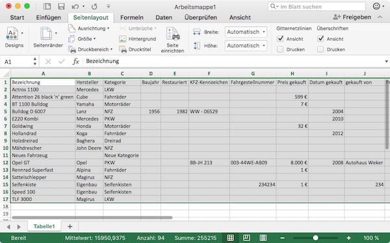Switch to Page Layout view icon

coord(246,238)
